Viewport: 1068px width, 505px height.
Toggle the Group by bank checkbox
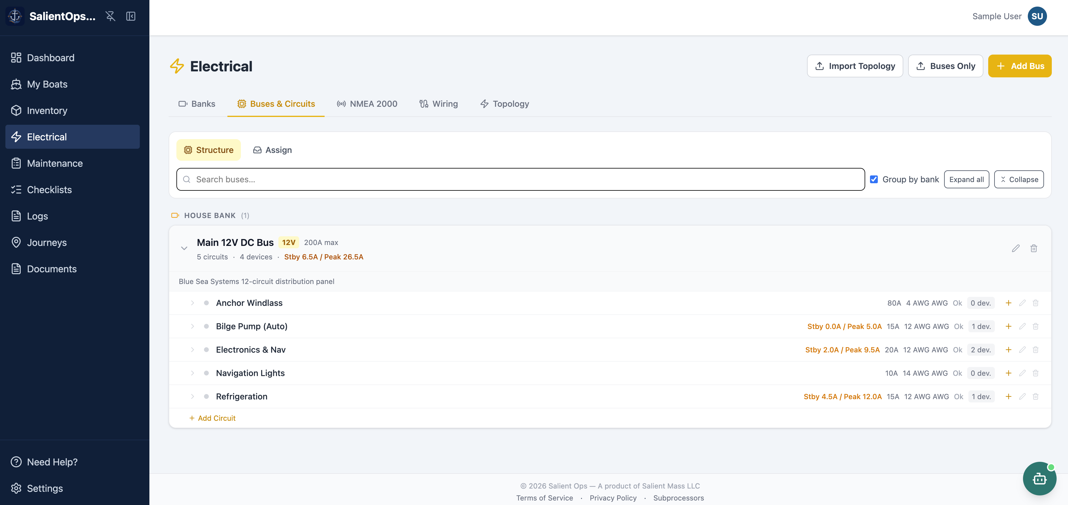[874, 179]
